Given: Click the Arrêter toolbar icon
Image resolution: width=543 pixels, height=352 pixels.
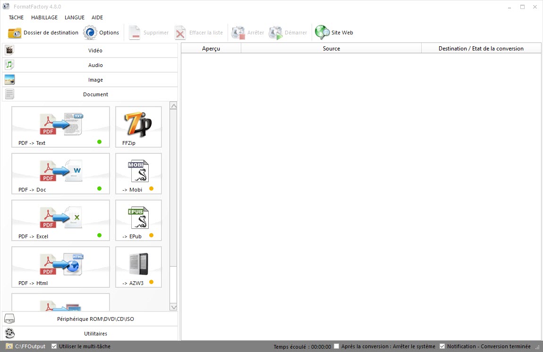Looking at the screenshot, I should click(x=238, y=33).
